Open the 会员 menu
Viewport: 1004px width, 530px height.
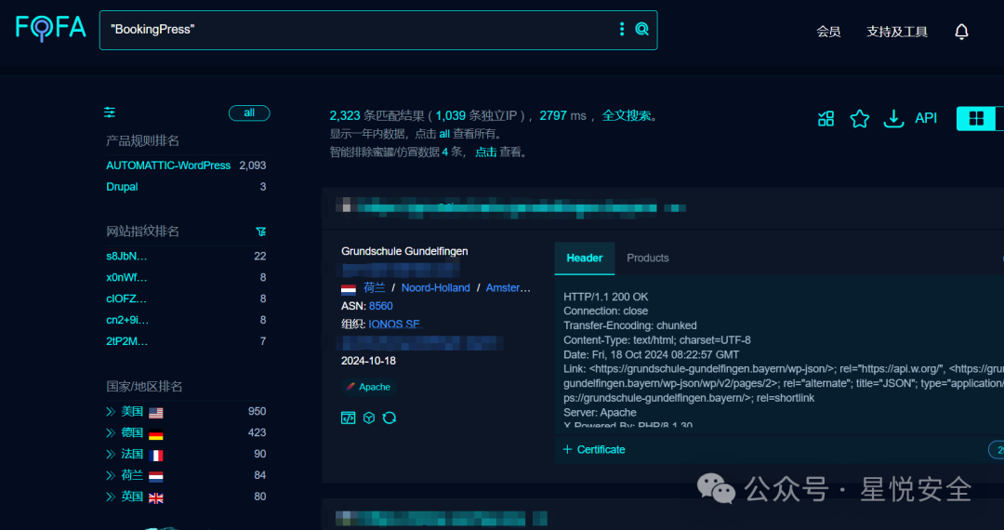(828, 32)
